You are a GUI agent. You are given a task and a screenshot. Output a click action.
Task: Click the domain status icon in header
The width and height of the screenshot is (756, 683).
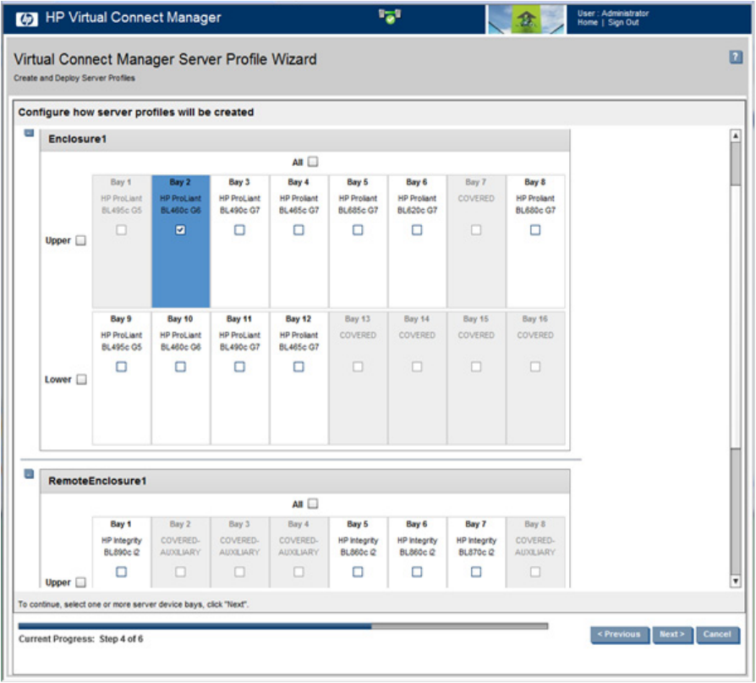[x=390, y=16]
